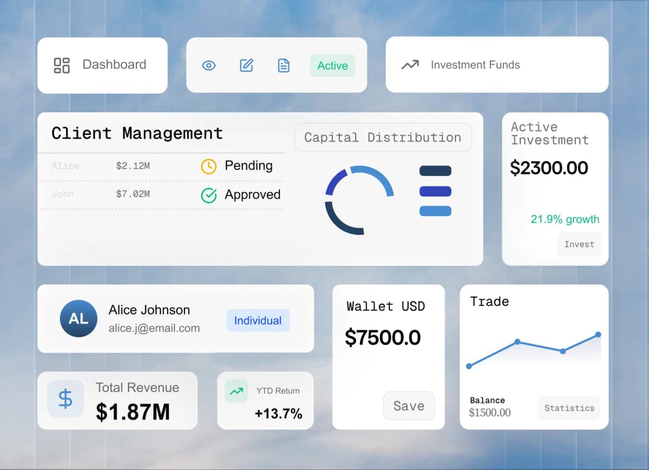Viewport: 649px width, 470px height.
Task: Click the eye view icon
Action: [209, 65]
